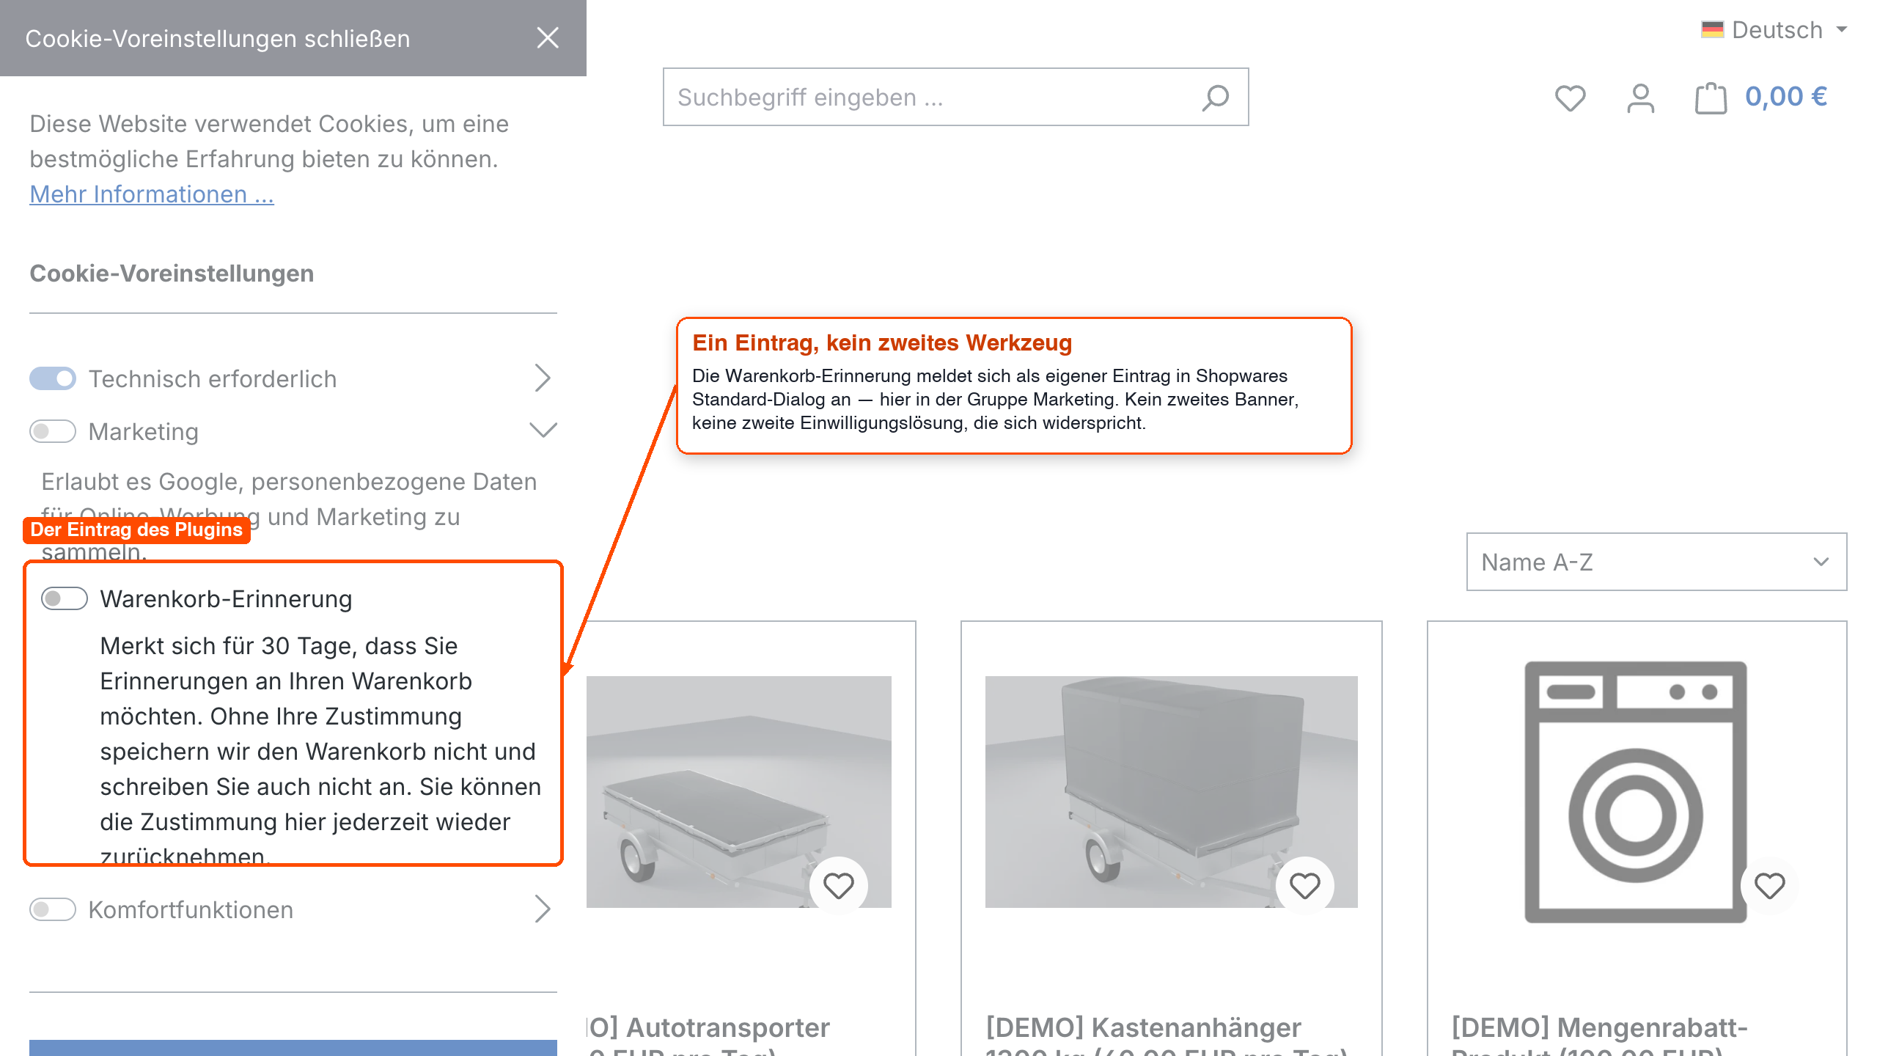This screenshot has height=1056, width=1877.
Task: Expand Komfortfunktionen chevron
Action: click(542, 909)
